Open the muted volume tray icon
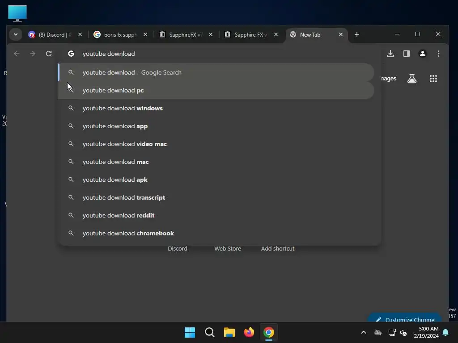Viewport: 458px width, 343px height. (x=403, y=332)
